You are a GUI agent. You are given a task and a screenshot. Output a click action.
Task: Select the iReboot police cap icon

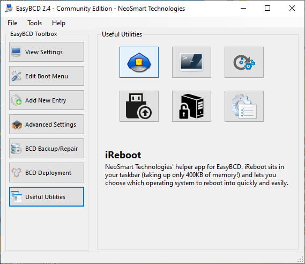[139, 62]
